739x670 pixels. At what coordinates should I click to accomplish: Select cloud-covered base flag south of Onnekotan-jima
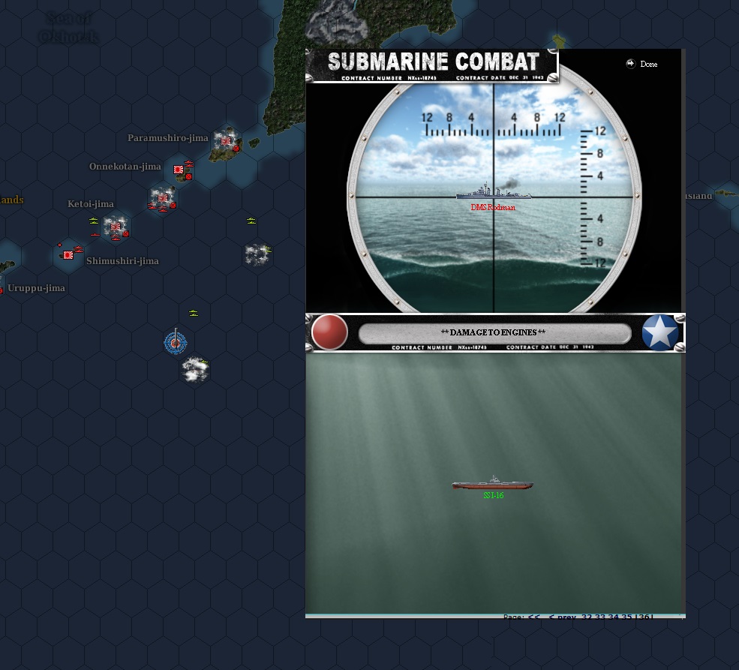coord(163,198)
